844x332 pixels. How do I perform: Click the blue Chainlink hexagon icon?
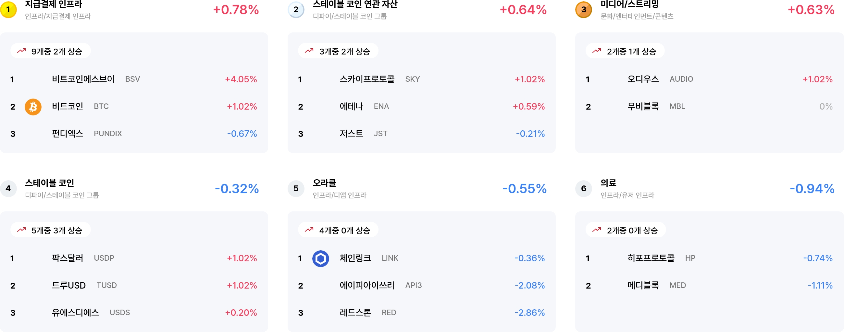point(320,258)
